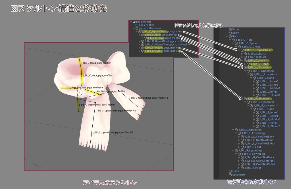Viewport: 291px width, 189px height.
Task: Expand the J_Bip_Shoulder_pgcs_muffler.L node
Action: 140,48
